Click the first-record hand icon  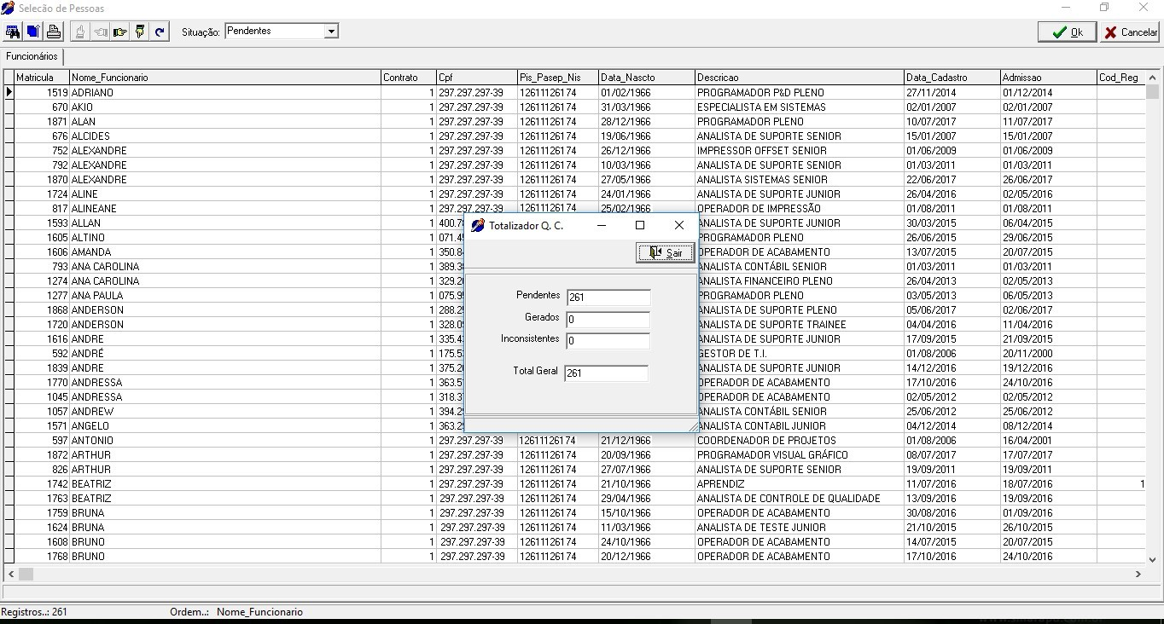pos(79,32)
